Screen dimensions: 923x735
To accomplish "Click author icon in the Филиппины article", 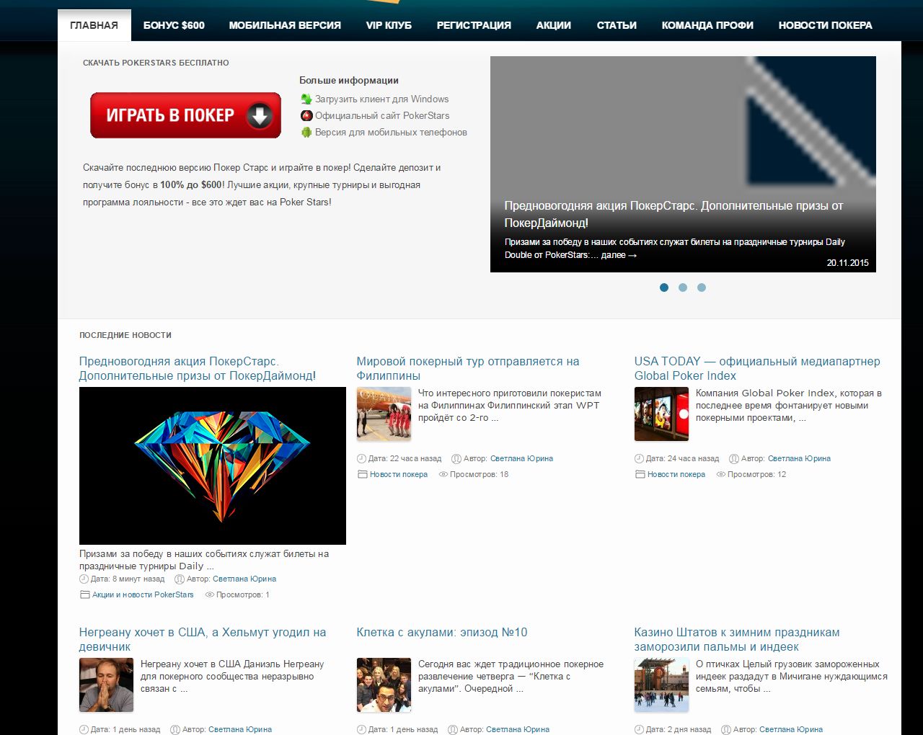I will point(456,458).
